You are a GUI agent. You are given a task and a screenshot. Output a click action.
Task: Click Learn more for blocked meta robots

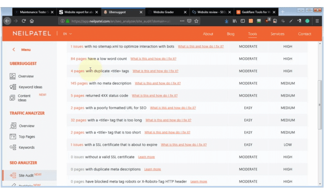tap(199, 181)
